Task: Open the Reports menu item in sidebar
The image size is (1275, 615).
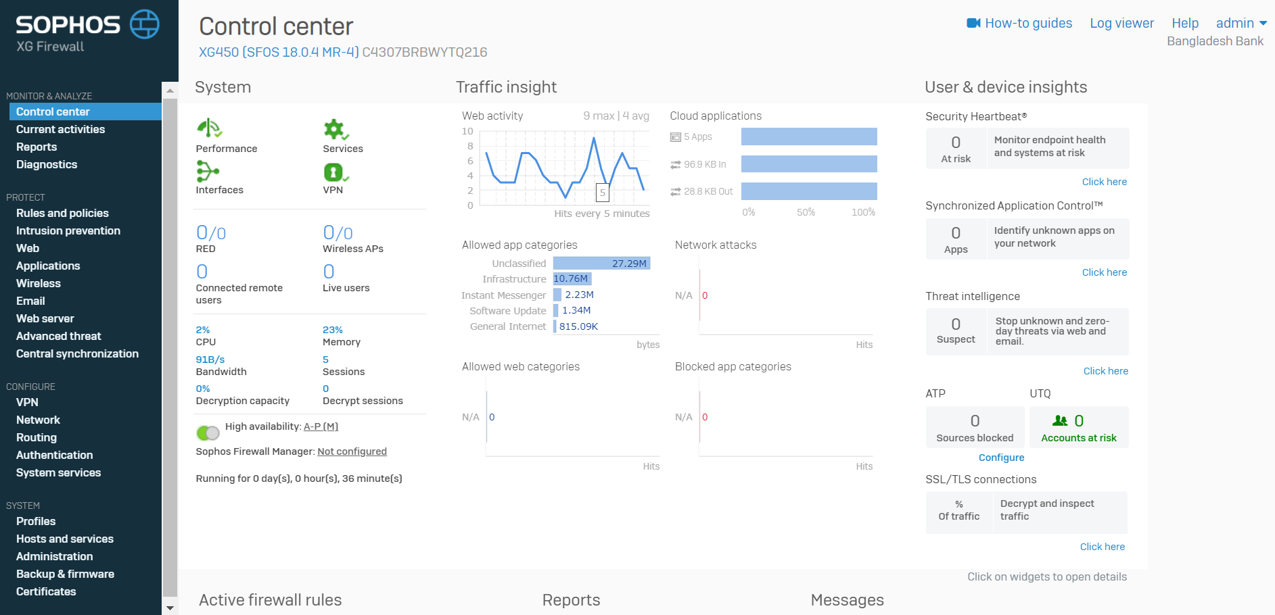Action: point(37,147)
